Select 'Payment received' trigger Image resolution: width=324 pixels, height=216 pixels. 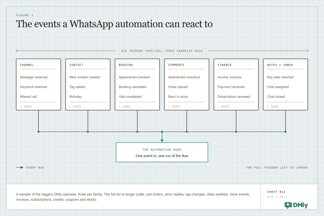tap(231, 87)
